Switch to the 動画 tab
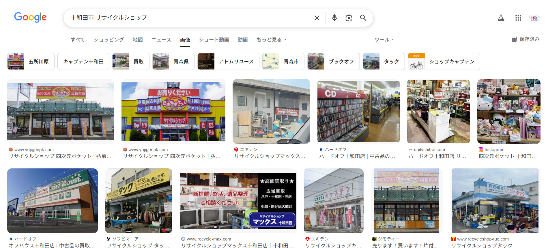The height and width of the screenshot is (248, 546). 243,40
